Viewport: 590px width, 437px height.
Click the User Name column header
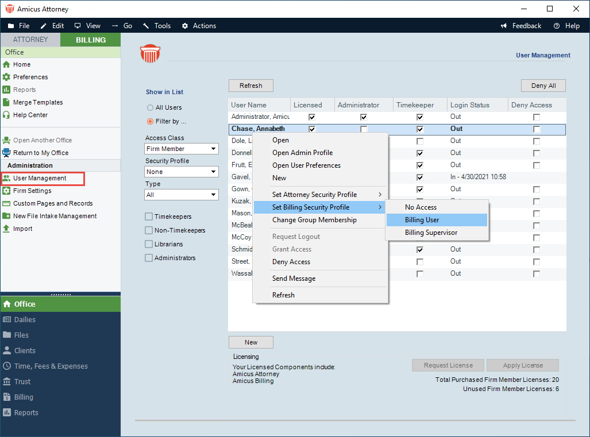coord(259,105)
